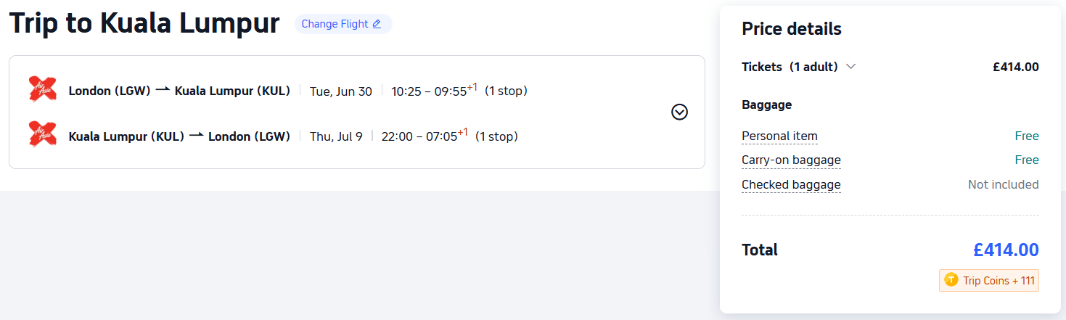1066x320 pixels.
Task: Show Checked baggage information
Action: [791, 184]
